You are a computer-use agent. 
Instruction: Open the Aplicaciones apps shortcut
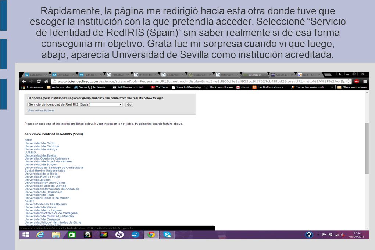coord(32,87)
